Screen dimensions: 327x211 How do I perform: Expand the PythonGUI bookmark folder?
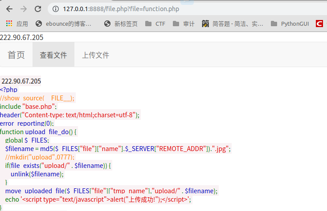click(290, 24)
